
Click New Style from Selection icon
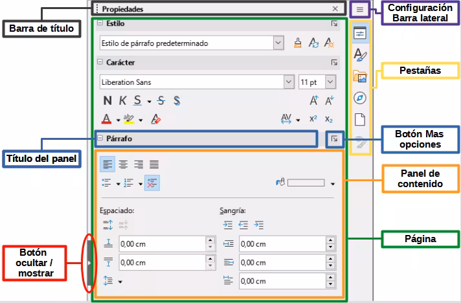[330, 43]
